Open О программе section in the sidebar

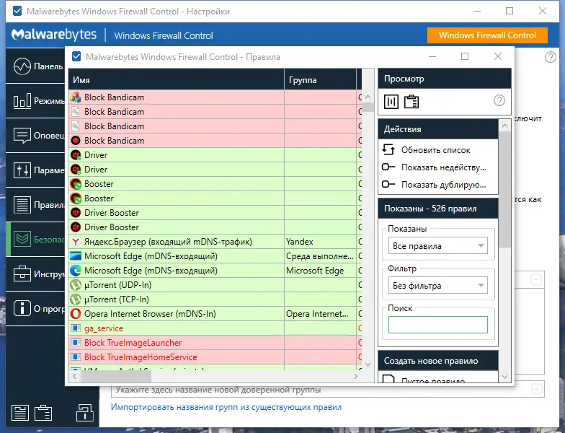(x=35, y=309)
